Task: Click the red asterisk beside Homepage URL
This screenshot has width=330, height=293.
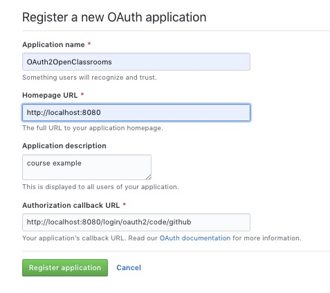Action: click(x=82, y=94)
